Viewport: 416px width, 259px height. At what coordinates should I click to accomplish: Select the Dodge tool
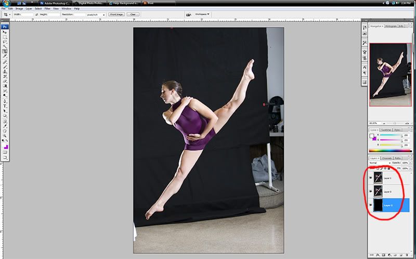5,95
